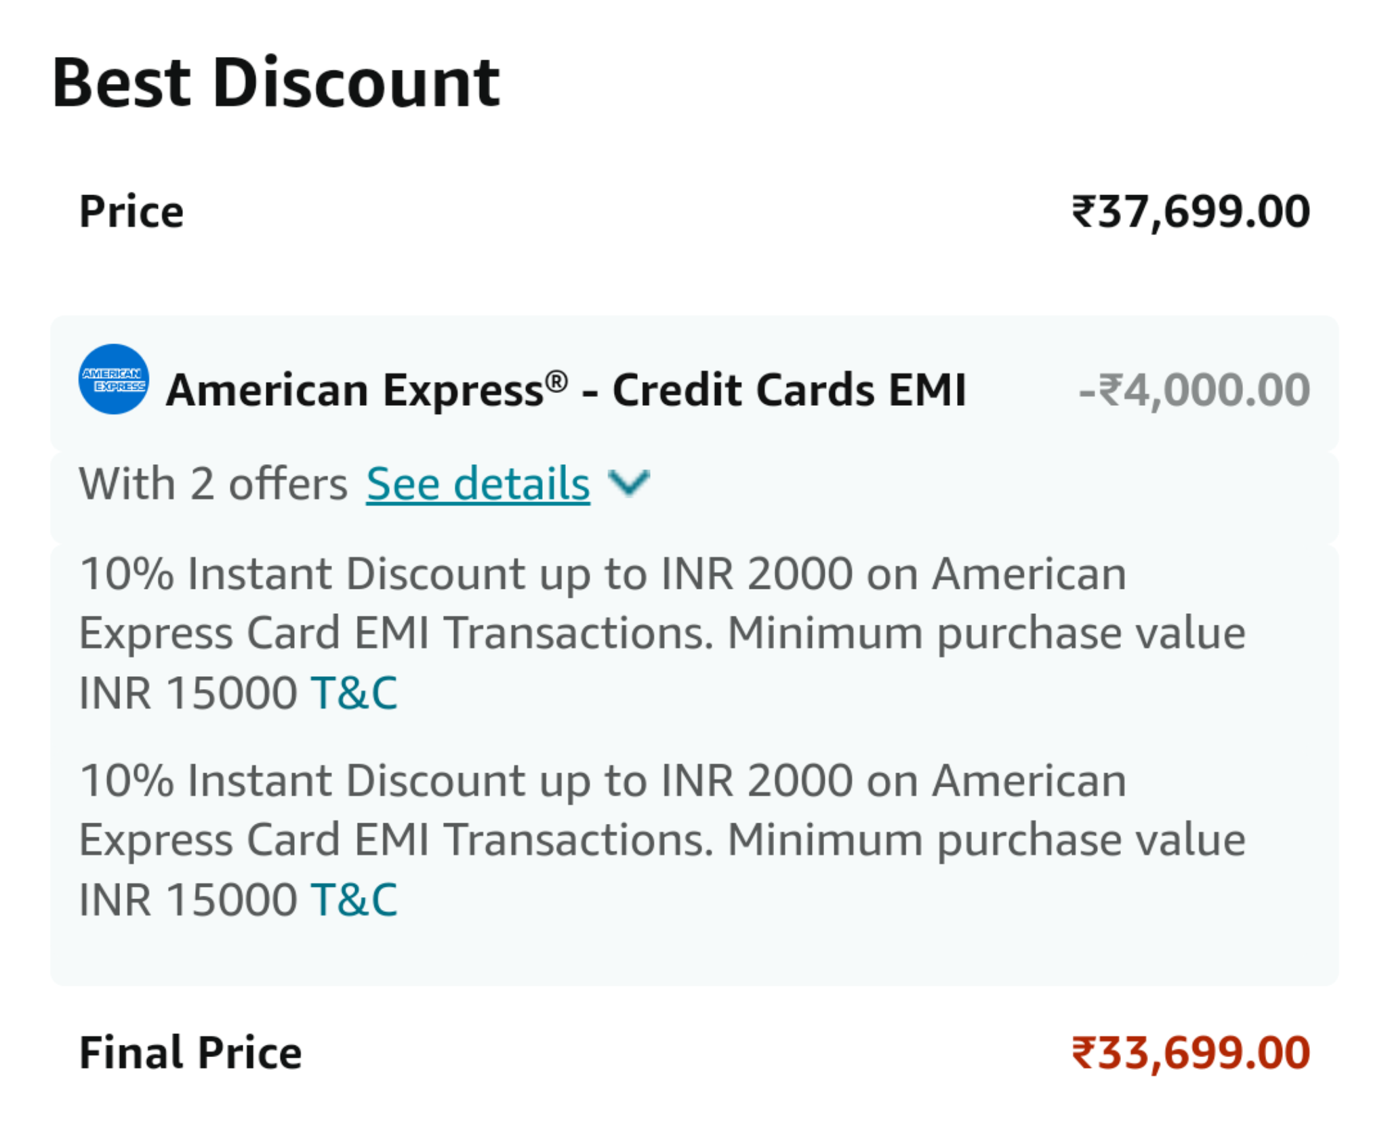1388x1139 pixels.
Task: Click the registered trademark symbol after Express
Action: pos(556,381)
